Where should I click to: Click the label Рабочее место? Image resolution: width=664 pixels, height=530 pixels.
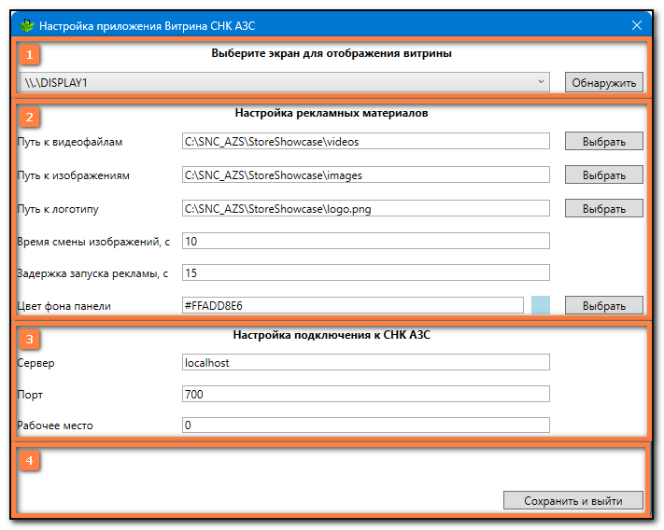coord(54,425)
